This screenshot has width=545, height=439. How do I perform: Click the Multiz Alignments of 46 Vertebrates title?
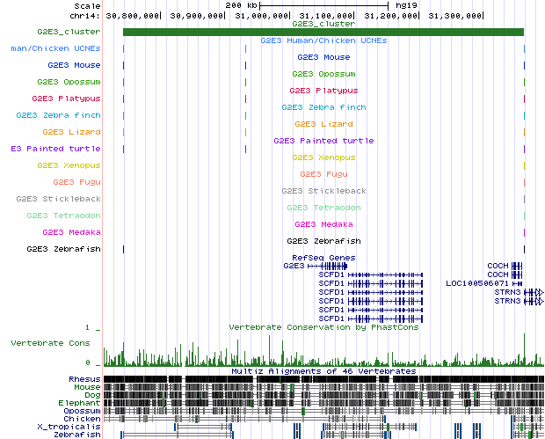323,371
